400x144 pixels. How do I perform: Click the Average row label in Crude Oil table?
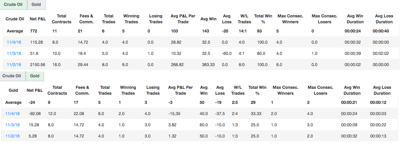pyautogui.click(x=15, y=31)
